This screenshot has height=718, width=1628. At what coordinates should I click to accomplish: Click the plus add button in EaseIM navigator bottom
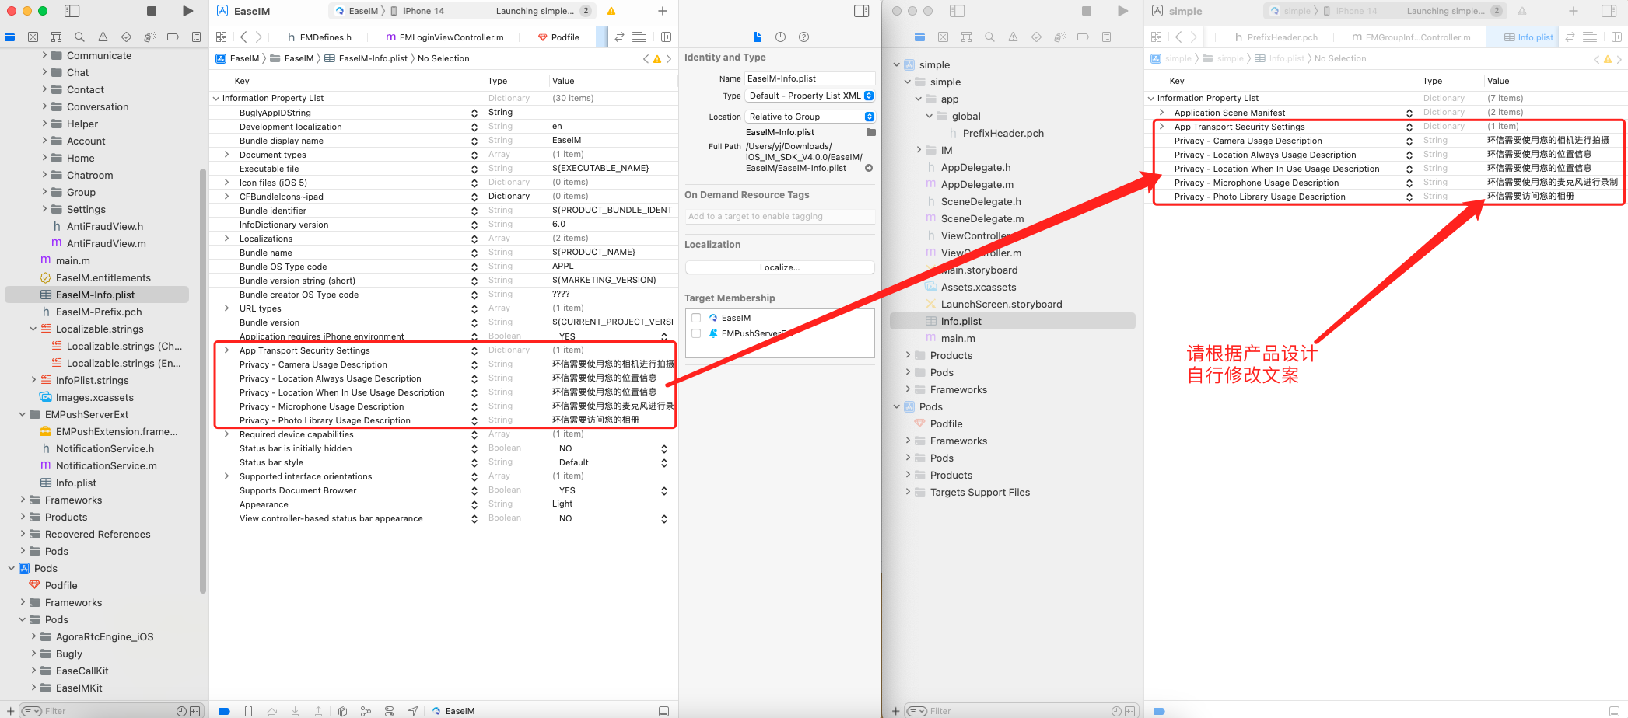tap(11, 711)
